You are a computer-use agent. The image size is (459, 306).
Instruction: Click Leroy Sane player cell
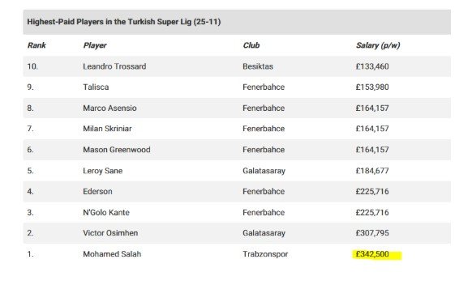pos(102,171)
